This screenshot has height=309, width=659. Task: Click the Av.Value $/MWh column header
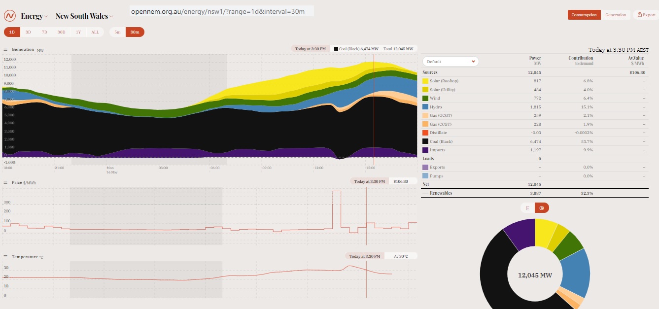[635, 61]
